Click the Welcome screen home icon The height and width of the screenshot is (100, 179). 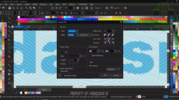click(x=12, y=27)
